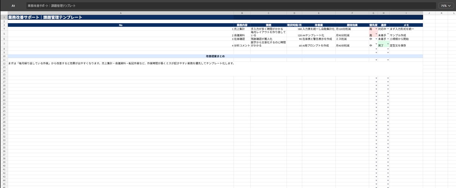Click the A1 name box

point(13,6)
